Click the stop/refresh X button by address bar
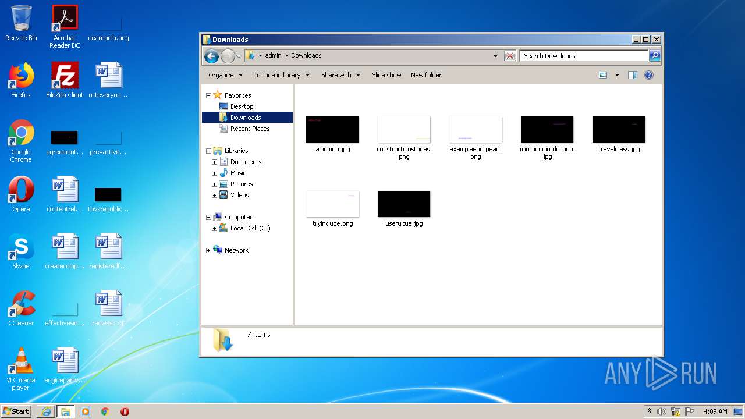Viewport: 745px width, 419px height. [x=510, y=56]
